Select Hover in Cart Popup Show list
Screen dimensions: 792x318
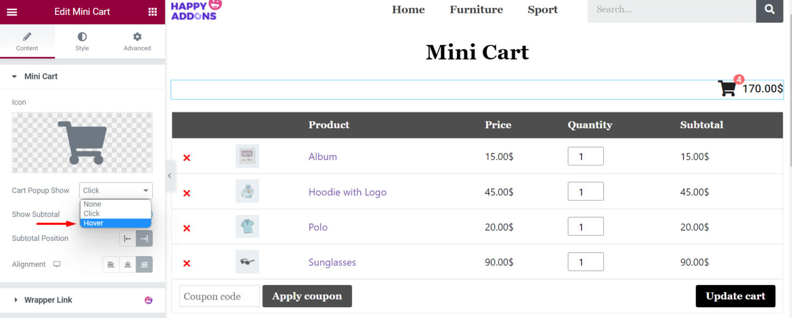point(115,223)
